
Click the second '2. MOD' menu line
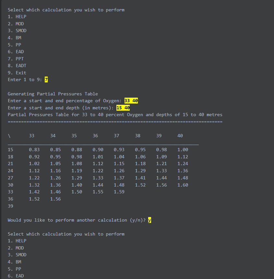pyautogui.click(x=16, y=248)
